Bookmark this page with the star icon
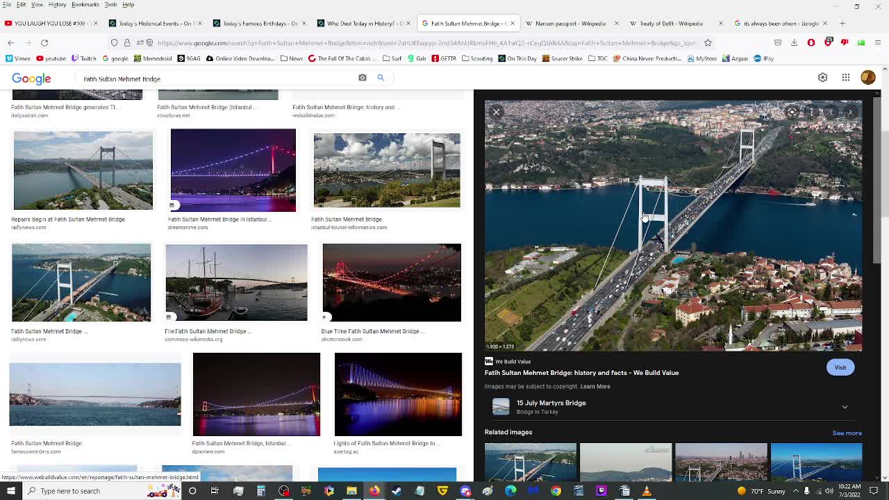 point(708,42)
